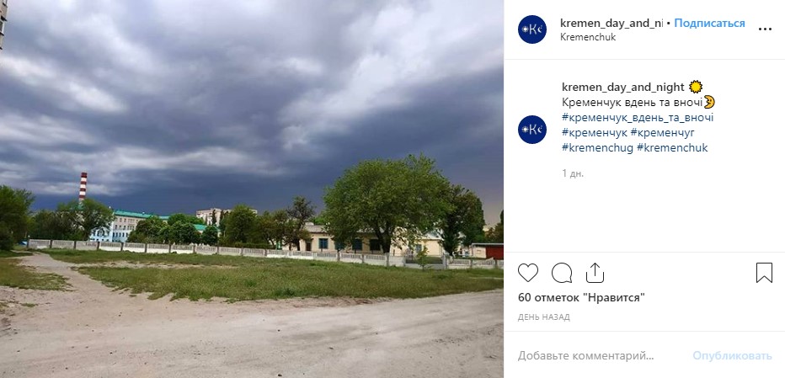Open header profile avatar of kremen_day_and_night
This screenshot has width=785, height=378.
[532, 29]
